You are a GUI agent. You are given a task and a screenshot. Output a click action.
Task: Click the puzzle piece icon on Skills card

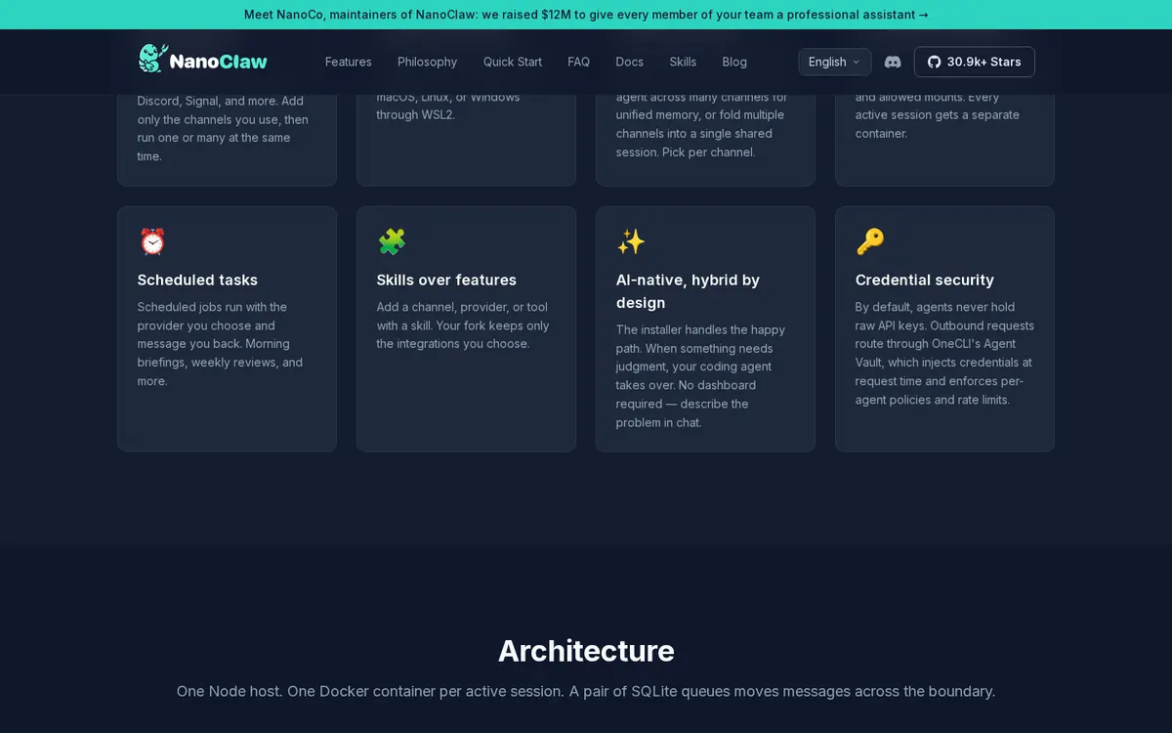point(392,241)
